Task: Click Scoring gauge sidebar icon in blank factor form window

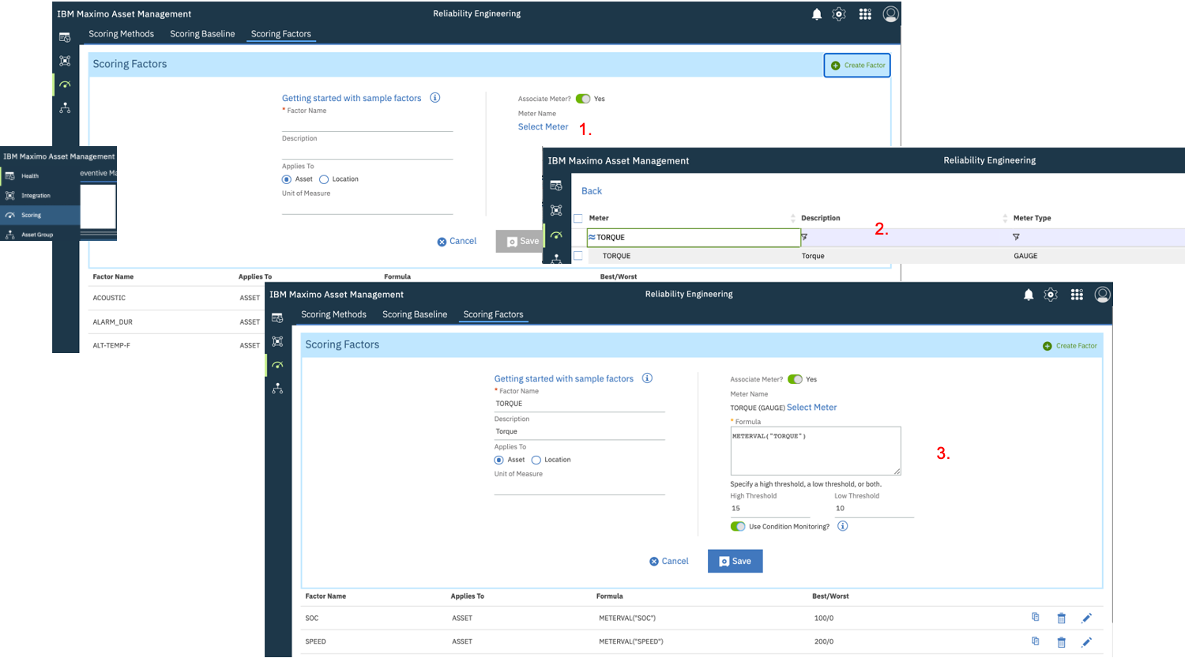Action: click(65, 84)
